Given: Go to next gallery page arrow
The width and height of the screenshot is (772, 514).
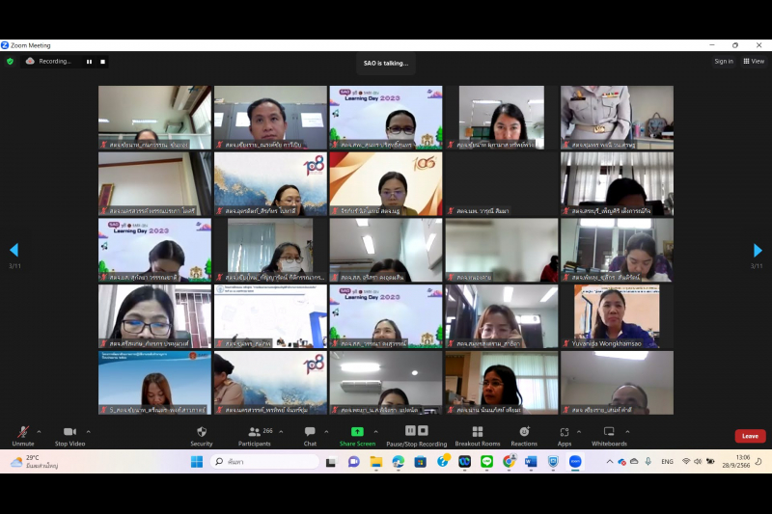Looking at the screenshot, I should [758, 251].
